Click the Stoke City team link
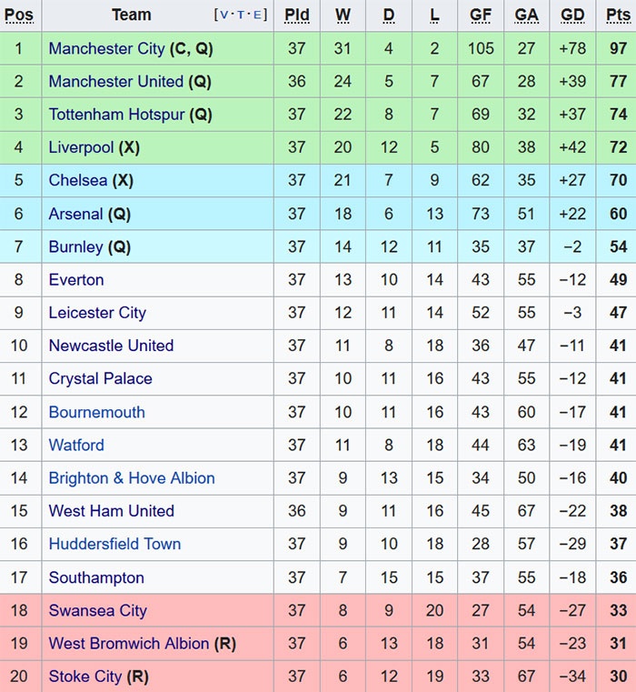This screenshot has width=636, height=692. coord(84,677)
